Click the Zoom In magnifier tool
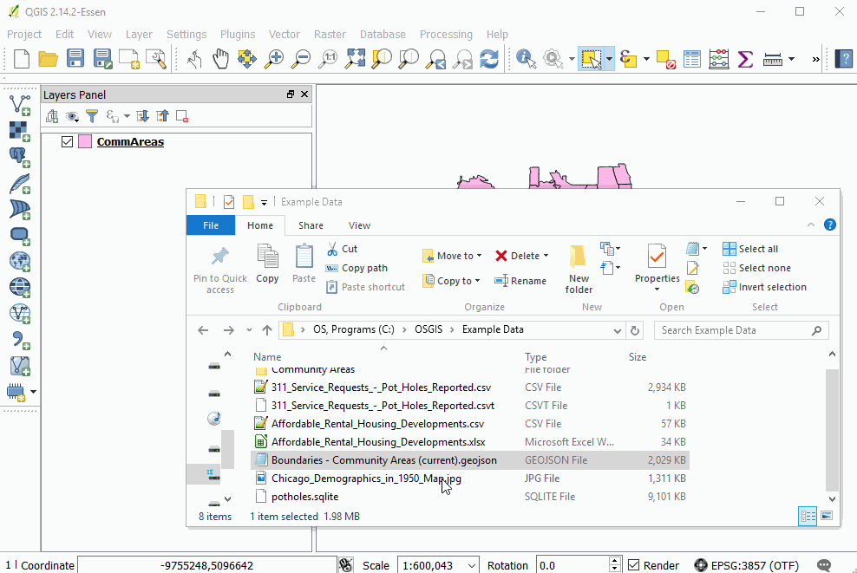Viewport: 857px width, 573px height. pyautogui.click(x=274, y=58)
